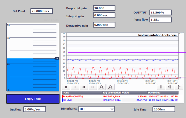This screenshot has height=118, width=186.
Task: Select the Integral gain field
Action: pos(104,15)
